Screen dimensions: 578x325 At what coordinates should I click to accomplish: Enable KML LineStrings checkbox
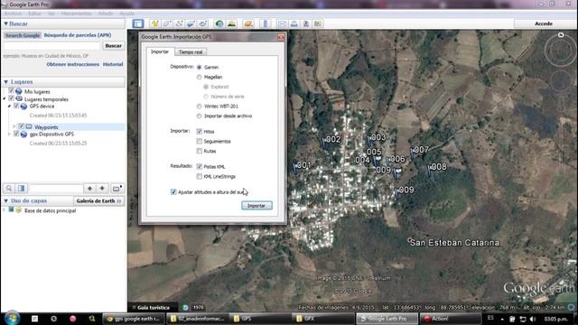200,177
